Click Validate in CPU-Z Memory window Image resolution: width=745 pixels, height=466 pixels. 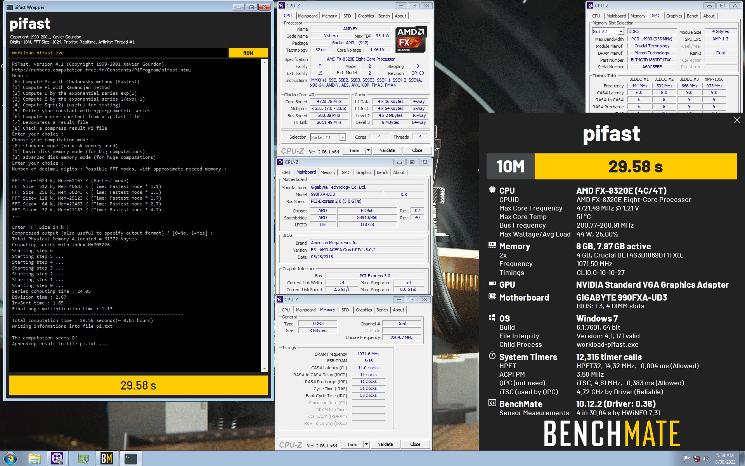385,444
